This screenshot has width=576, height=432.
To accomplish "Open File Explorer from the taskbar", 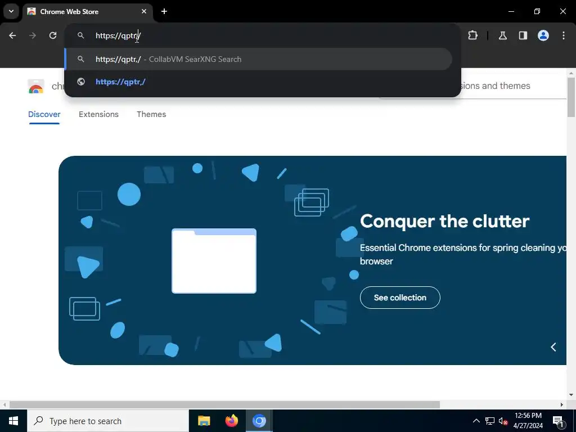I will point(204,421).
